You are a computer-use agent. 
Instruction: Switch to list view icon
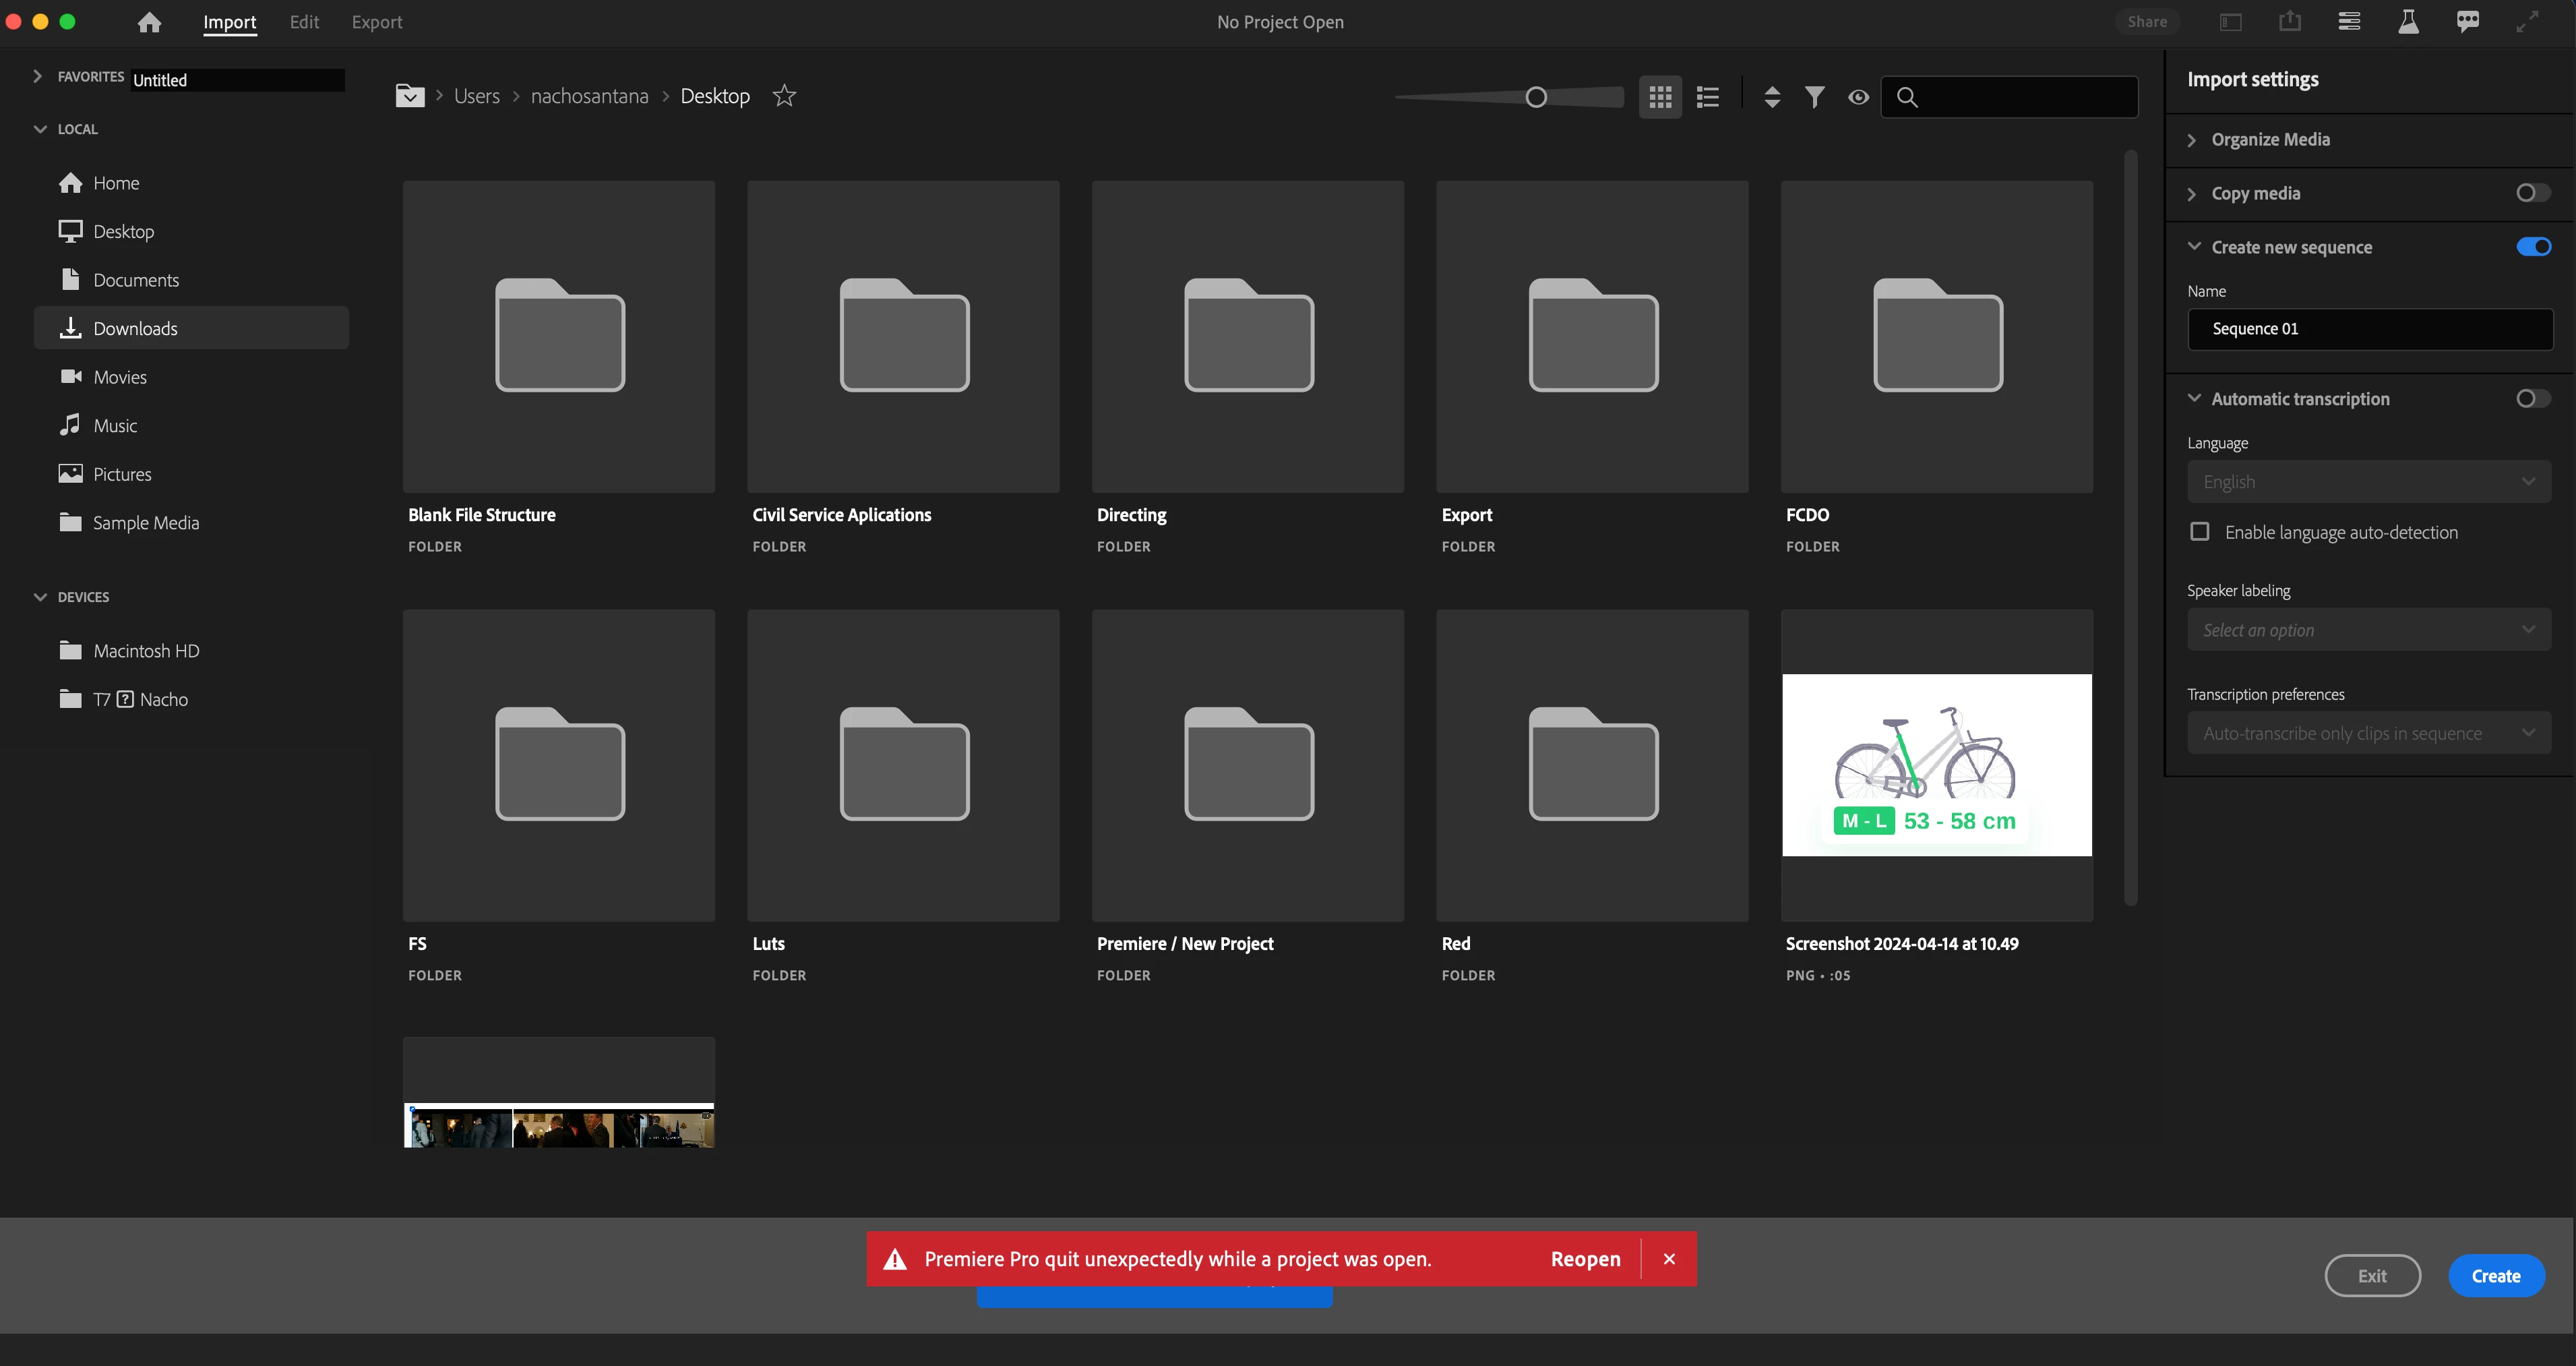coord(1708,97)
